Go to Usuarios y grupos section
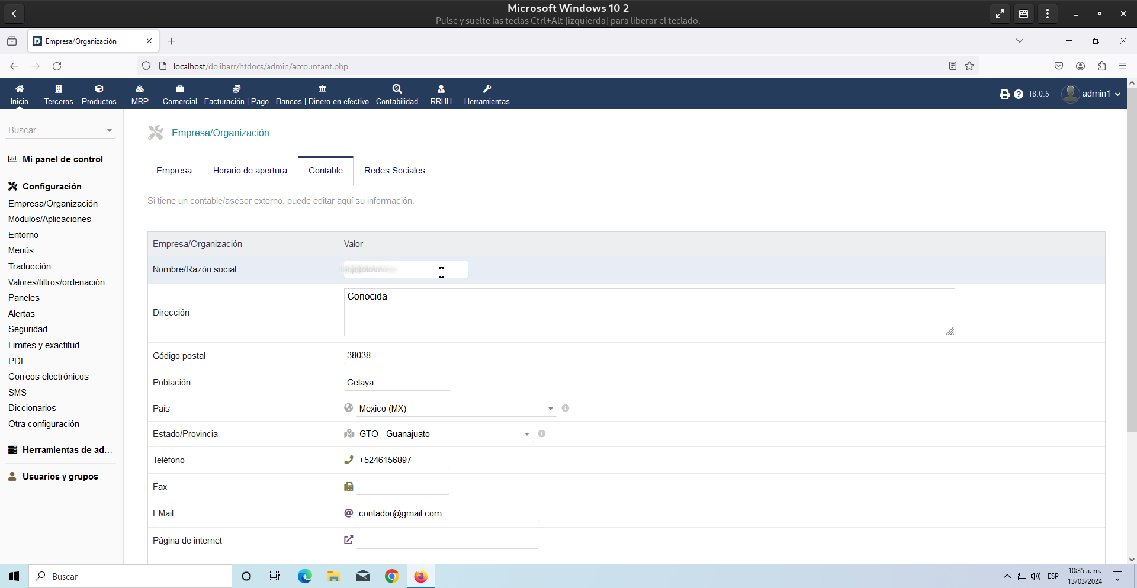 pos(60,477)
